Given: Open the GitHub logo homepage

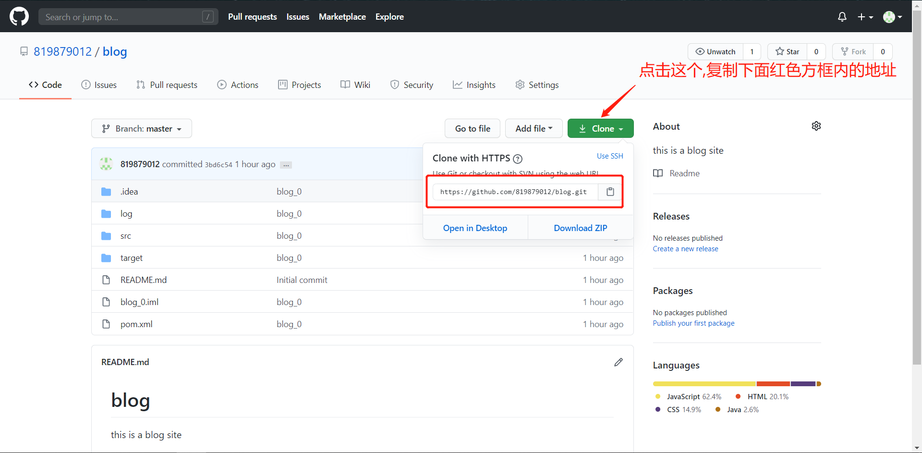Looking at the screenshot, I should pyautogui.click(x=19, y=16).
